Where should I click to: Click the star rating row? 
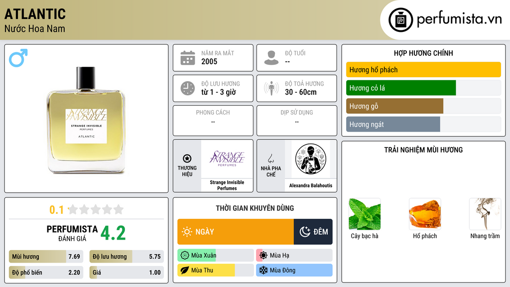[96, 209]
